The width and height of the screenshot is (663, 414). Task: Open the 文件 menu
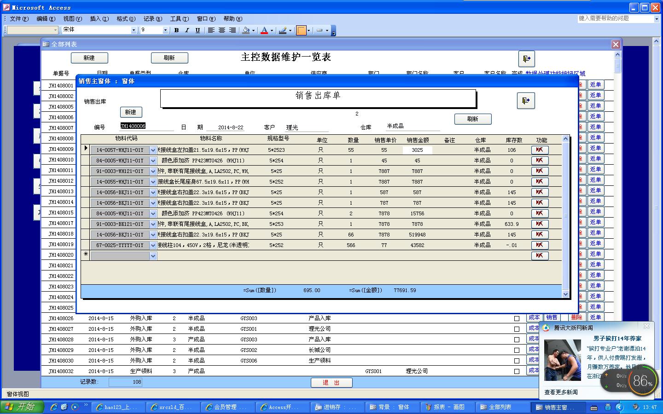(19, 19)
